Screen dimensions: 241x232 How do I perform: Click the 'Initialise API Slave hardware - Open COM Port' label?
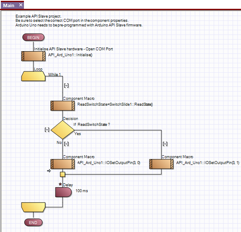[x=73, y=49]
